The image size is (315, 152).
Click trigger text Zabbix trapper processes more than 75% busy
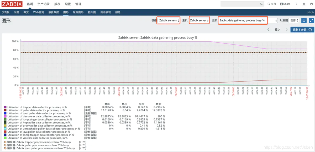(x=44, y=142)
